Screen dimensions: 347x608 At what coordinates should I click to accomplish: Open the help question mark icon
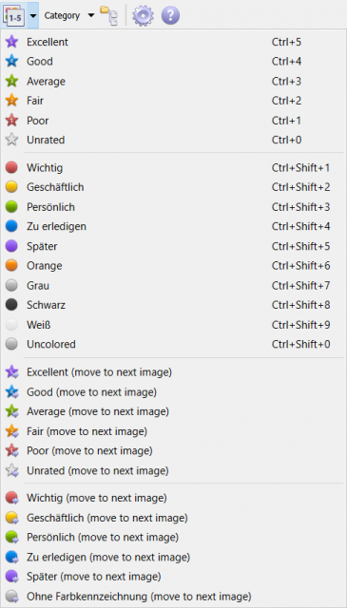pyautogui.click(x=170, y=15)
